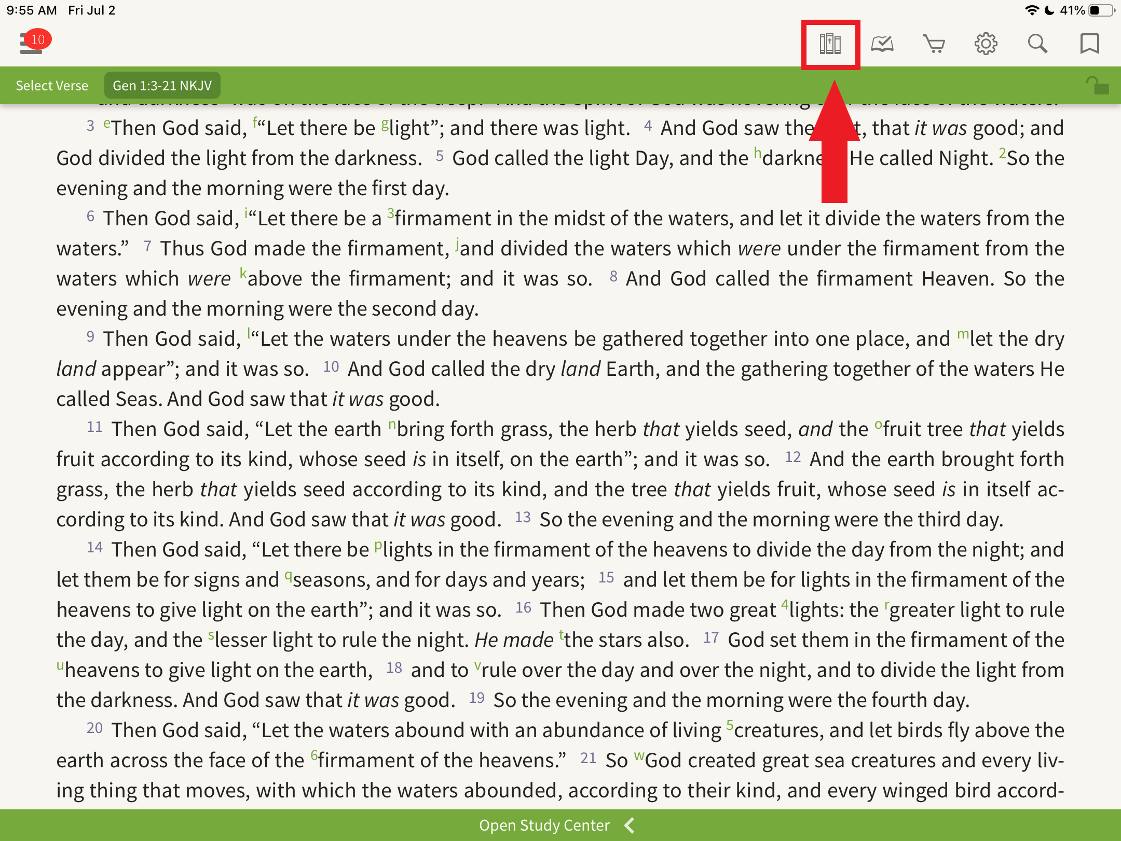Open the Gen 1:3-21 NKJV selector
Image resolution: width=1121 pixels, height=841 pixels.
[162, 85]
